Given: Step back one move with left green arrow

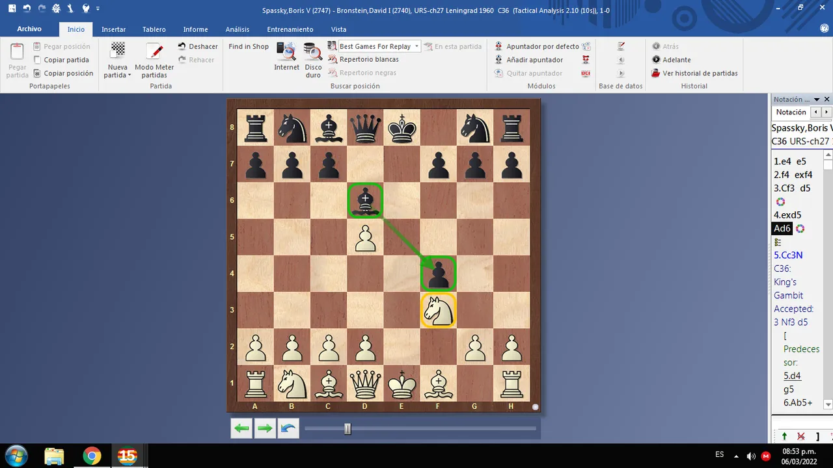Looking at the screenshot, I should tap(241, 428).
